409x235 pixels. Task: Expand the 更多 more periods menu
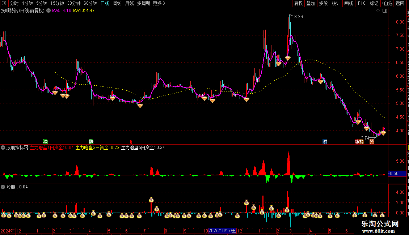tap(159, 3)
